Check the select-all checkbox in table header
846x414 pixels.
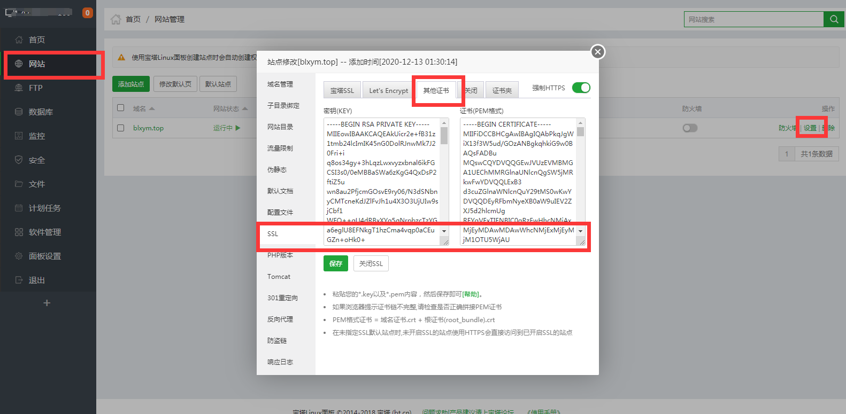pyautogui.click(x=121, y=108)
